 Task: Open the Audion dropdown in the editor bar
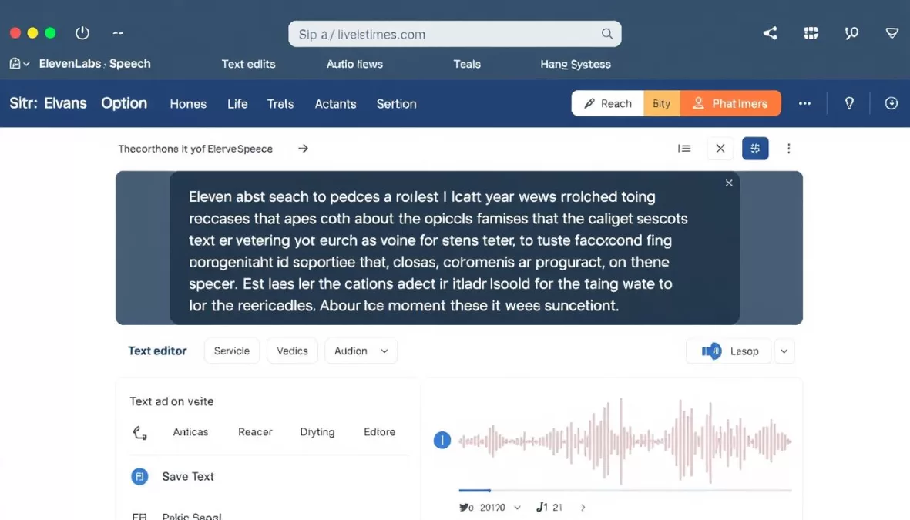point(361,351)
